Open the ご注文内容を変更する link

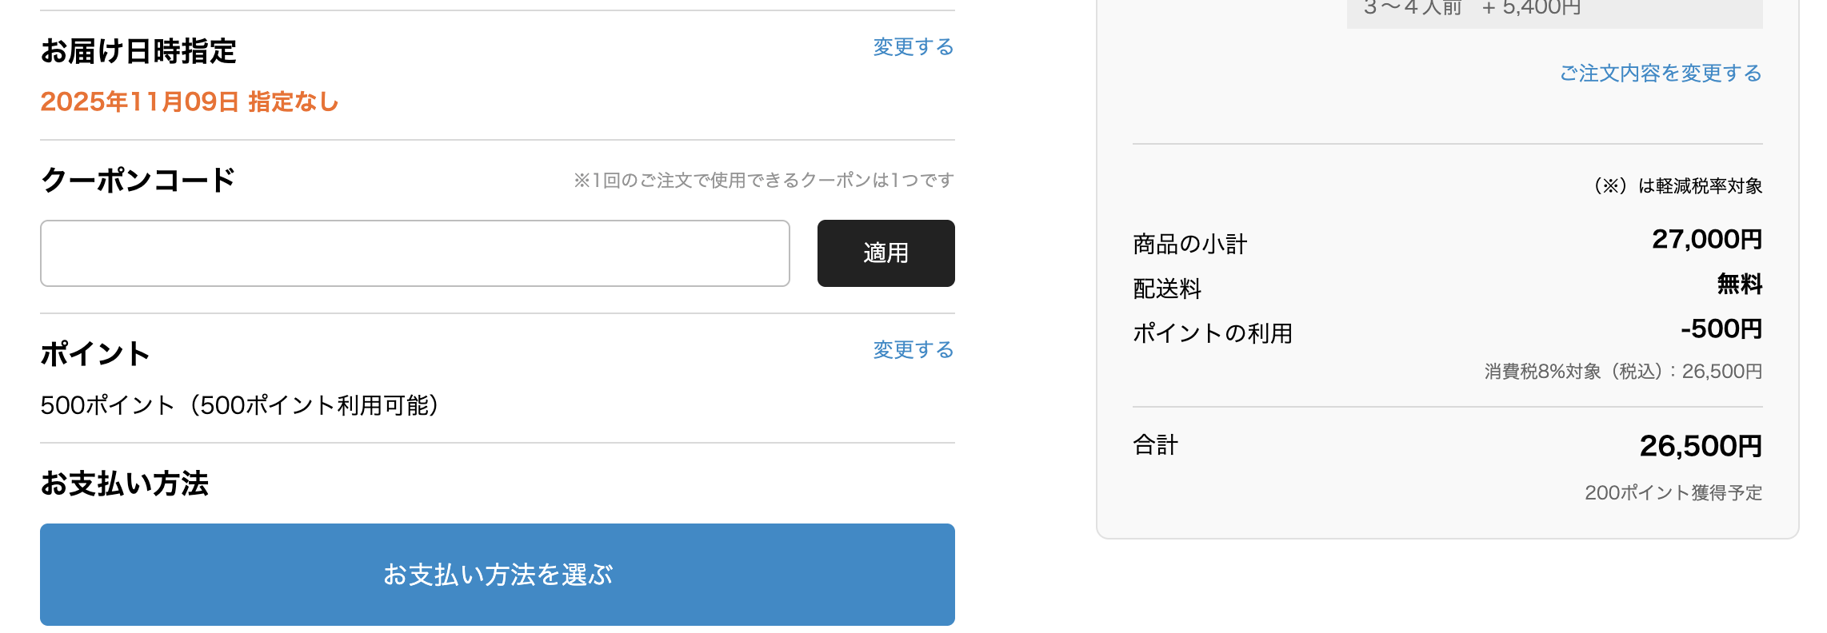point(1660,74)
